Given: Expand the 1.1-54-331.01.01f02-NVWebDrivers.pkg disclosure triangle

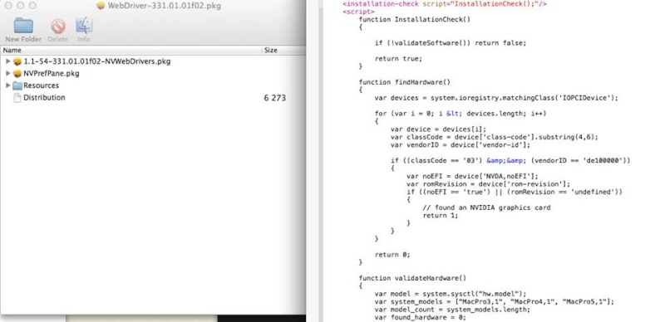Looking at the screenshot, I should tap(7, 61).
